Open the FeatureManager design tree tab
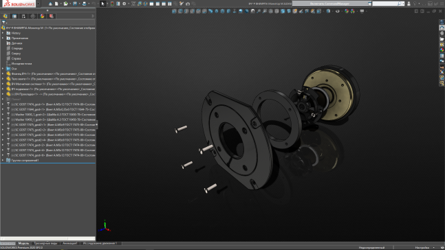Screen dimensions: 445x250 (x=5, y=16)
